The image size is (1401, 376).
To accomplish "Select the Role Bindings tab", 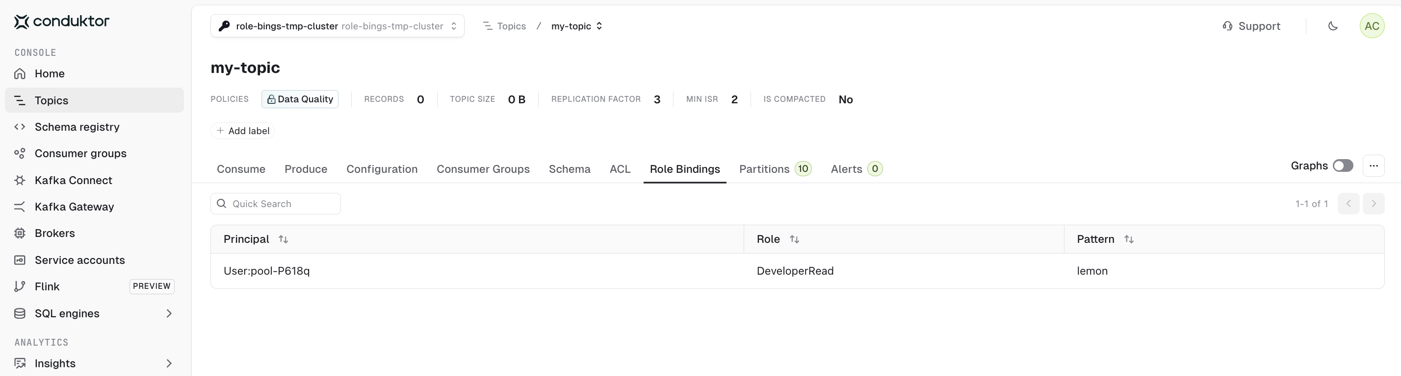I will 685,169.
